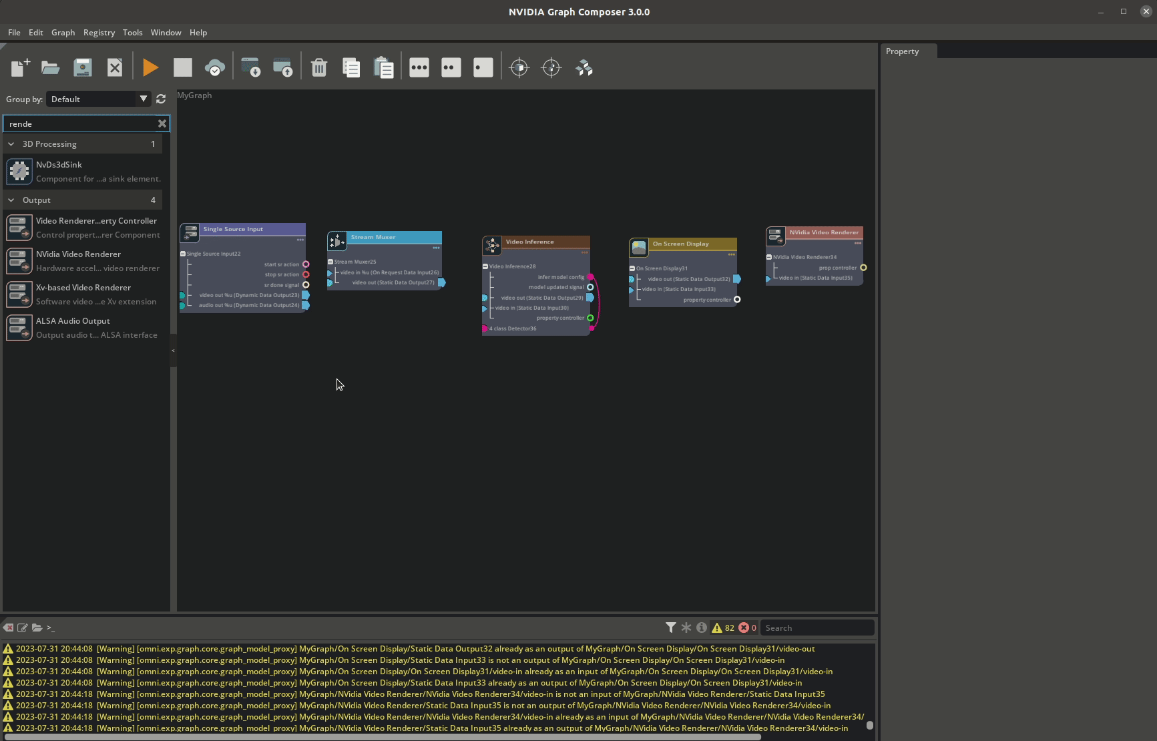1157x741 pixels.
Task: Open the Graph menu
Action: click(63, 32)
